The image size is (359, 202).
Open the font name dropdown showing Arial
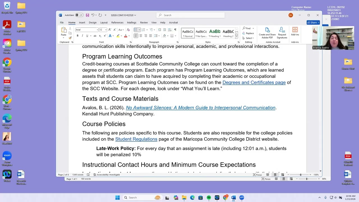point(97,30)
